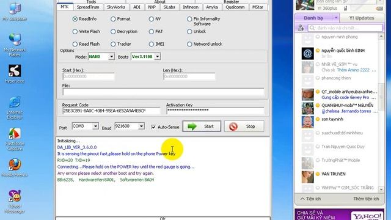This screenshot has width=391, height=220.
Task: Click Yahoo advertisement banner
Action: [x=340, y=215]
